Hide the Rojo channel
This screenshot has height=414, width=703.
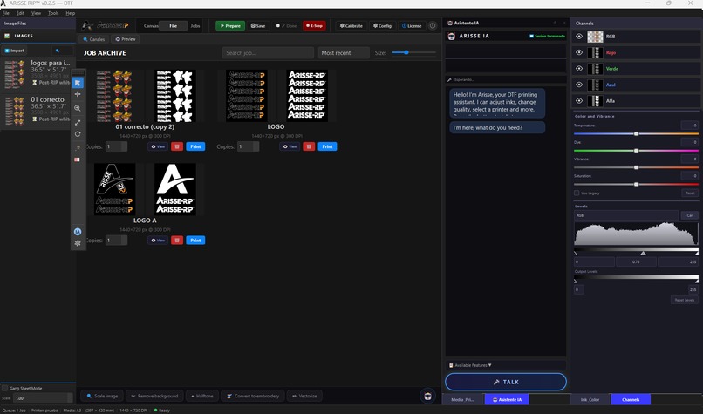tap(579, 52)
